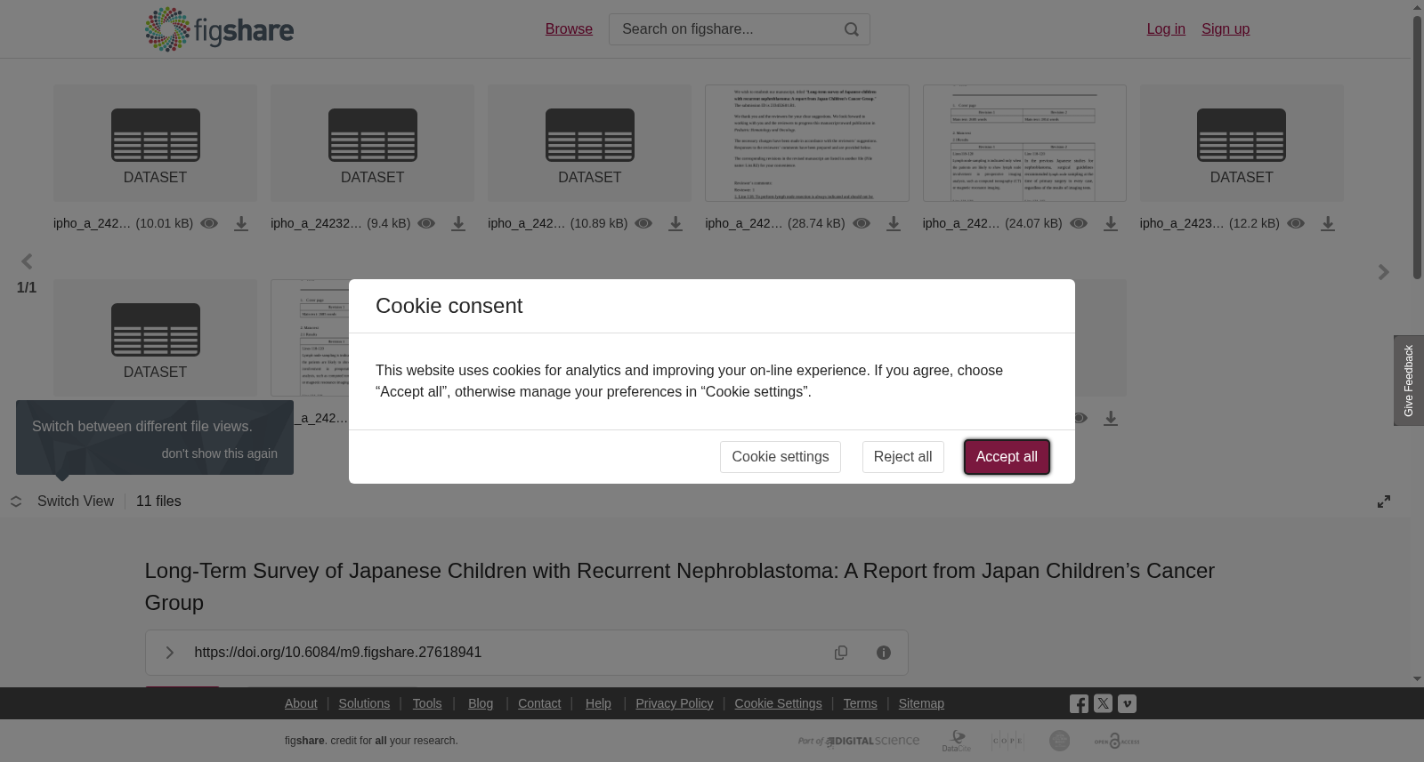Open the 24.07 kB document thumbnail
This screenshot has width=1424, height=762.
[x=1024, y=143]
